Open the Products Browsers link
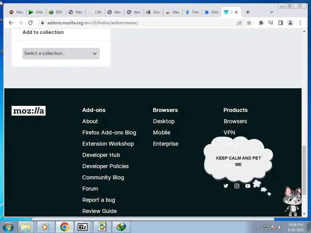311x233 pixels. 235,121
